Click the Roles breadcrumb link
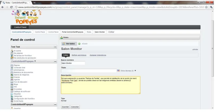216x112 pixels. [89, 32]
